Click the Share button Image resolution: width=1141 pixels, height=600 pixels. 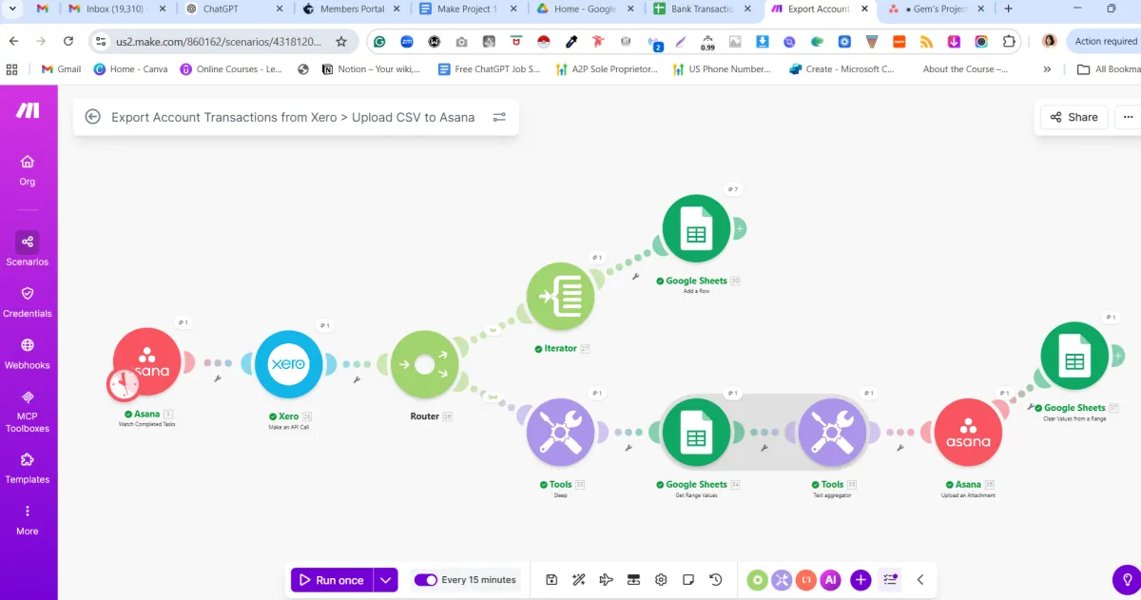click(1073, 117)
